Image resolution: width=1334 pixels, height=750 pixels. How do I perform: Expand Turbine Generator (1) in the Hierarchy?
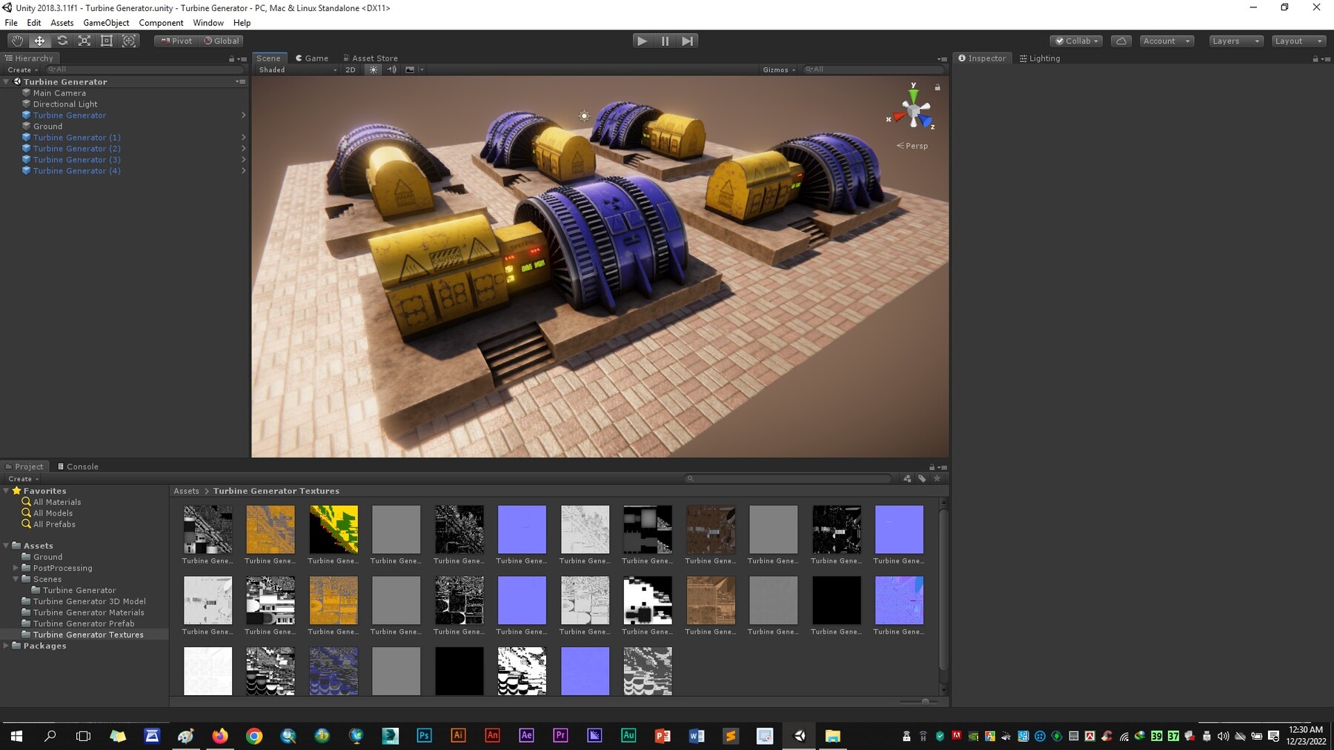pyautogui.click(x=244, y=137)
